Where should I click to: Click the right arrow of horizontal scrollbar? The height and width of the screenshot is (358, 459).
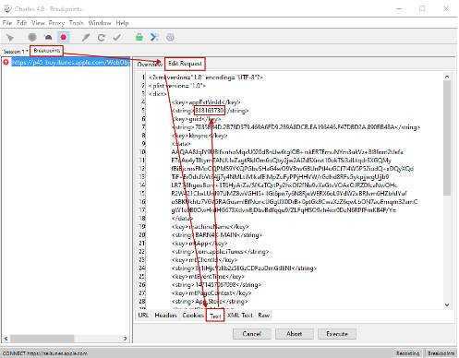click(125, 339)
